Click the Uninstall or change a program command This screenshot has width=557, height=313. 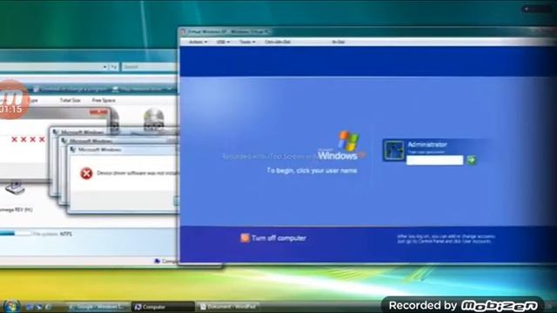[70, 89]
